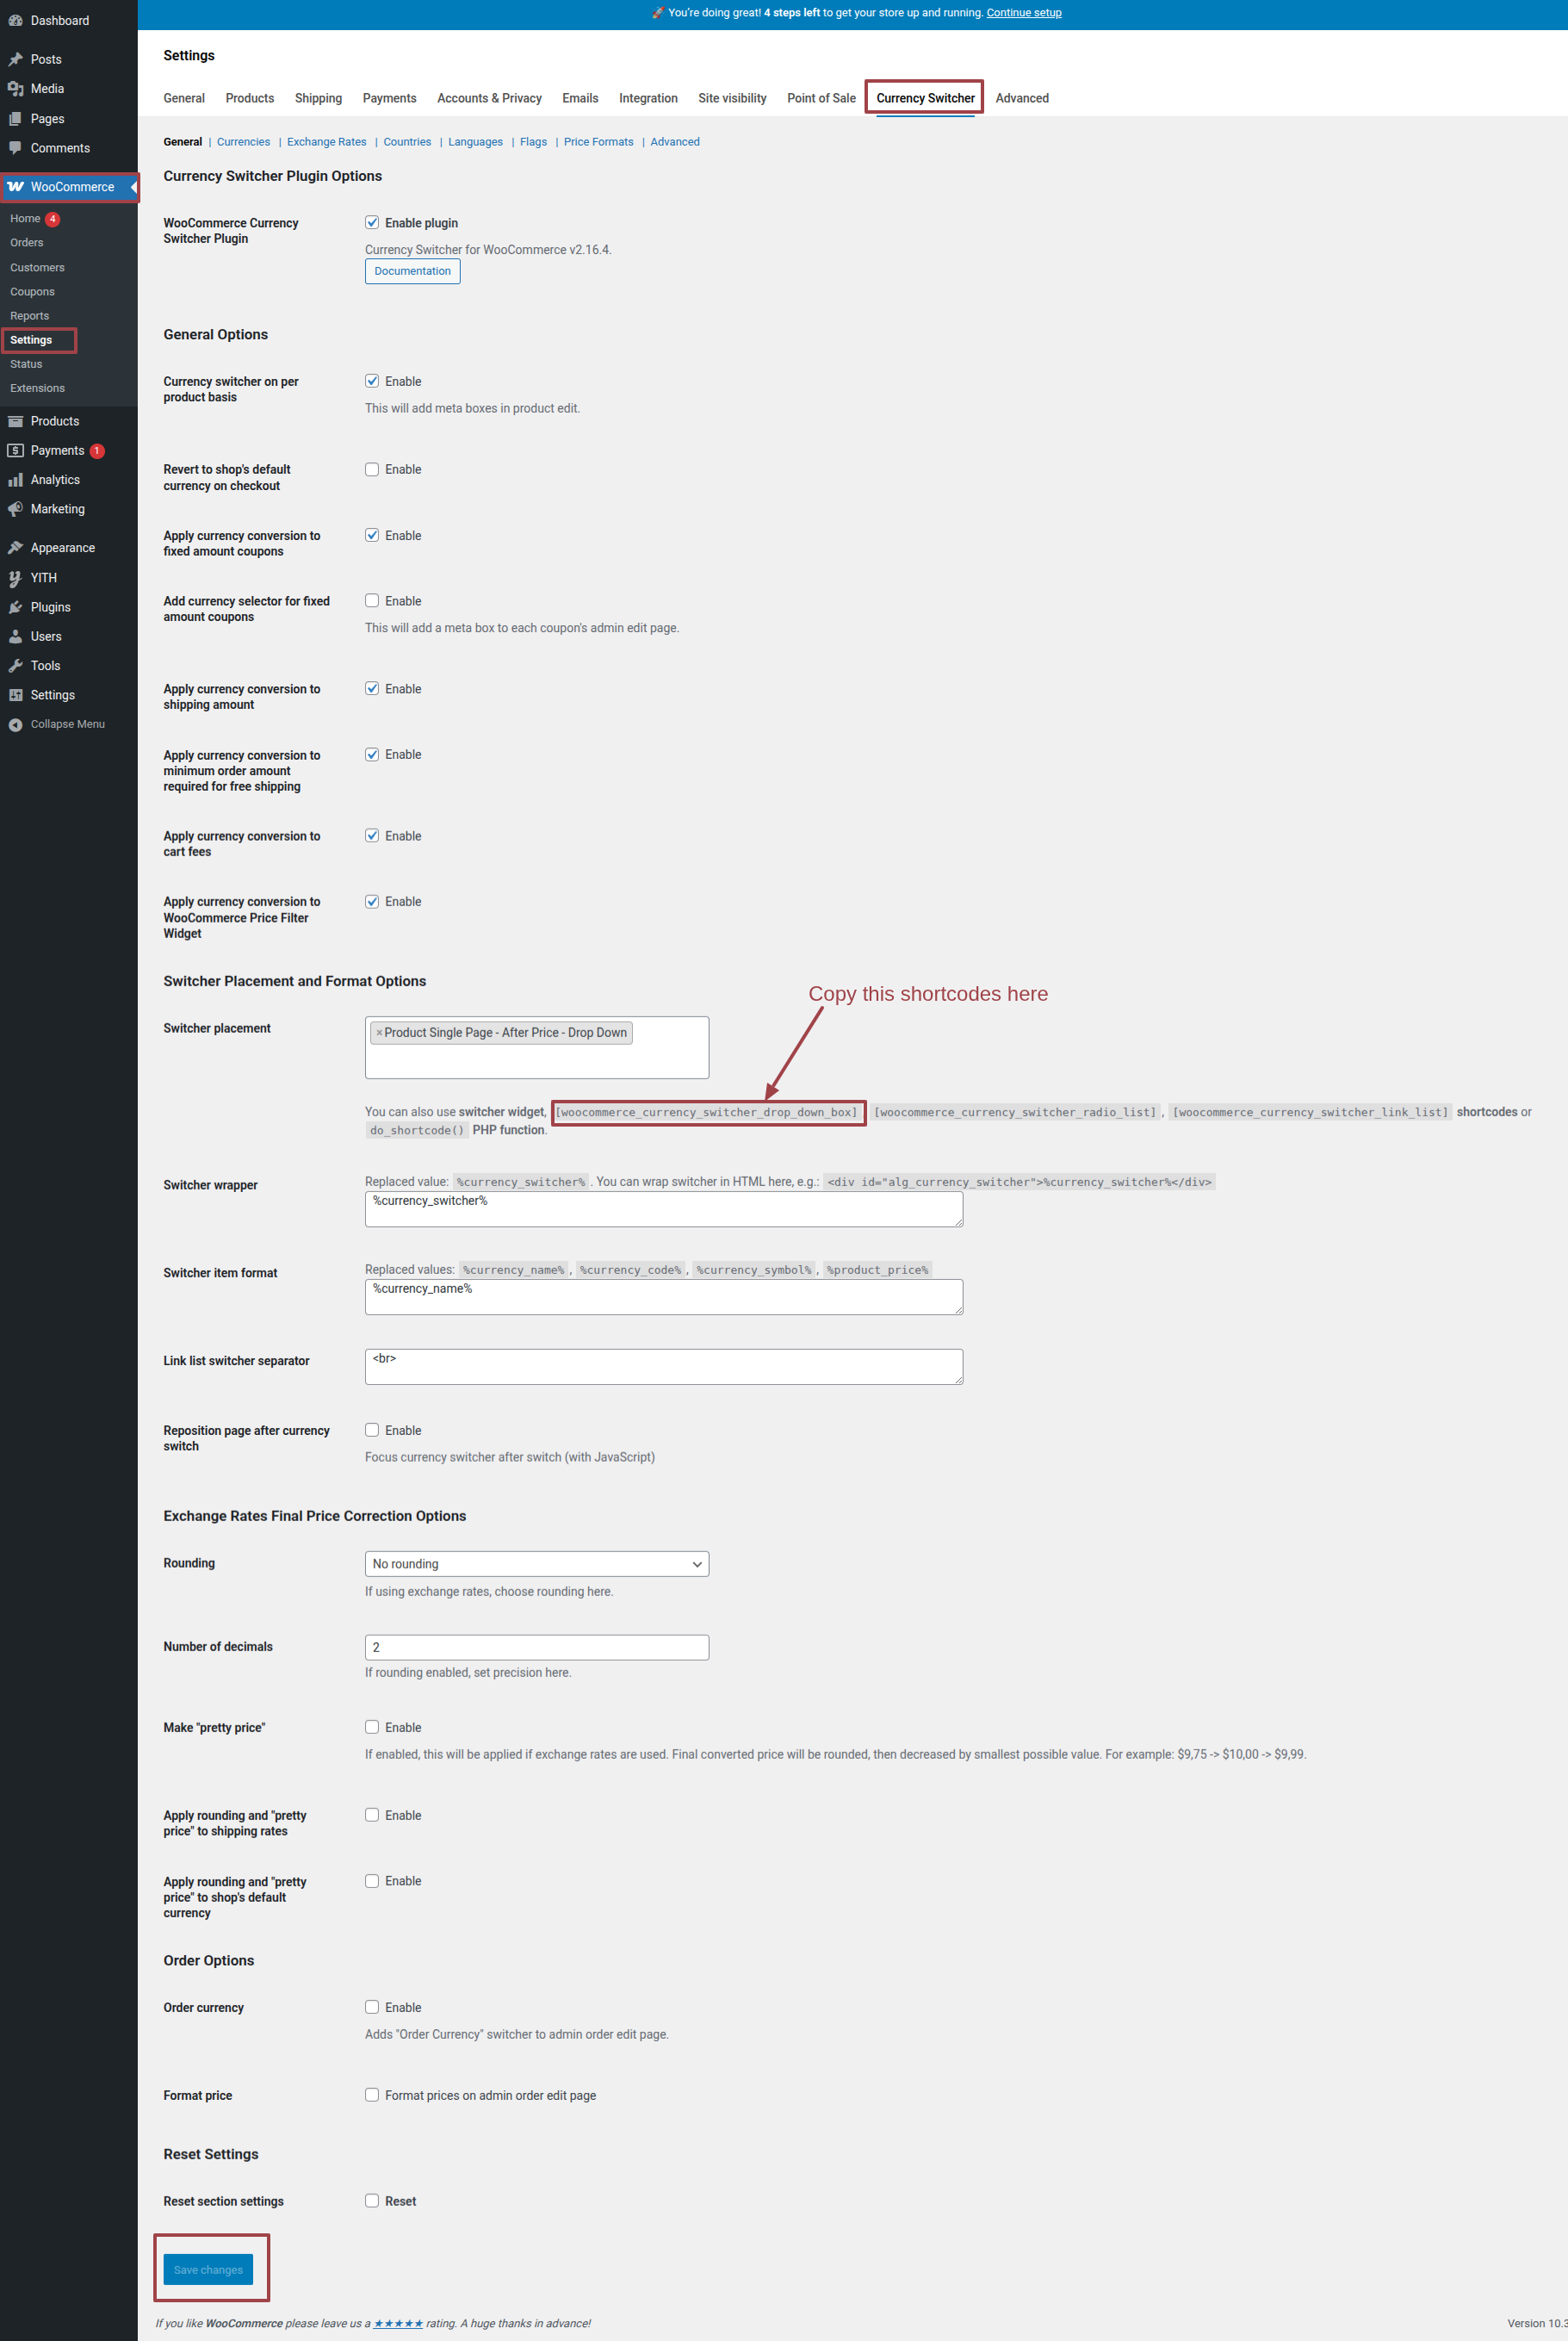
Task: Open the Dashboard icon in sidebar
Action: (15, 20)
